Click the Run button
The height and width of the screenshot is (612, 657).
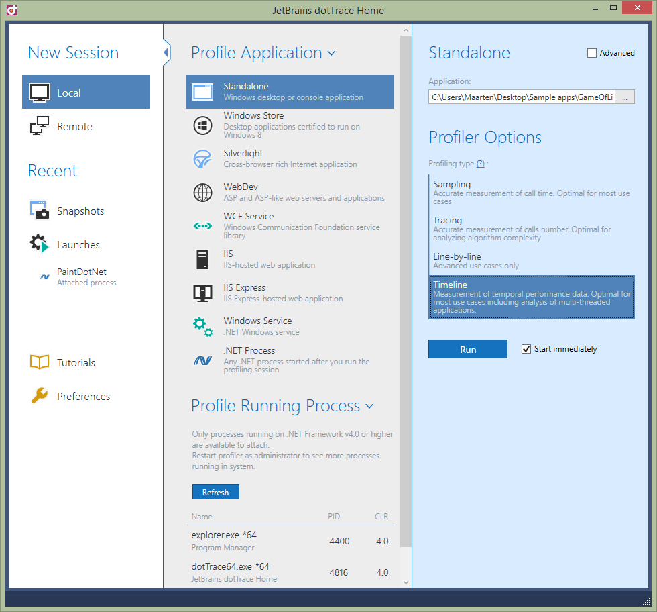coord(468,349)
